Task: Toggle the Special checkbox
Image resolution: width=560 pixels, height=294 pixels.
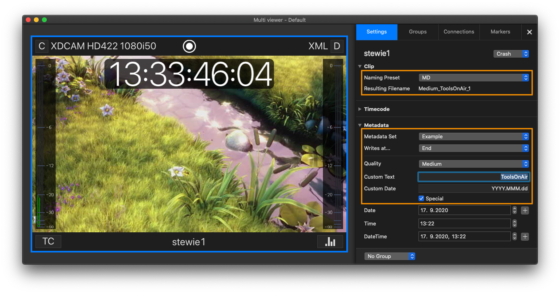Action: point(421,198)
